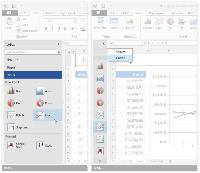Select Charts group in expanded Toolbox

33,75
